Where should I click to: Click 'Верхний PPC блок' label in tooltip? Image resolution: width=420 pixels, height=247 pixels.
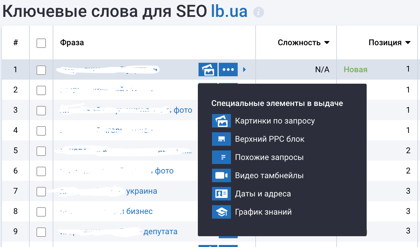tap(270, 139)
